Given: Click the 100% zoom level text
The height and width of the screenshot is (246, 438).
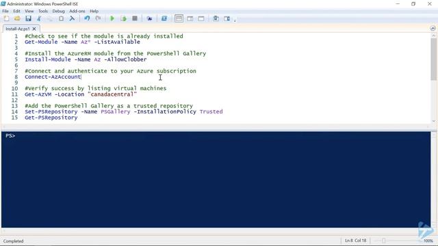Looking at the screenshot, I should (x=428, y=241).
